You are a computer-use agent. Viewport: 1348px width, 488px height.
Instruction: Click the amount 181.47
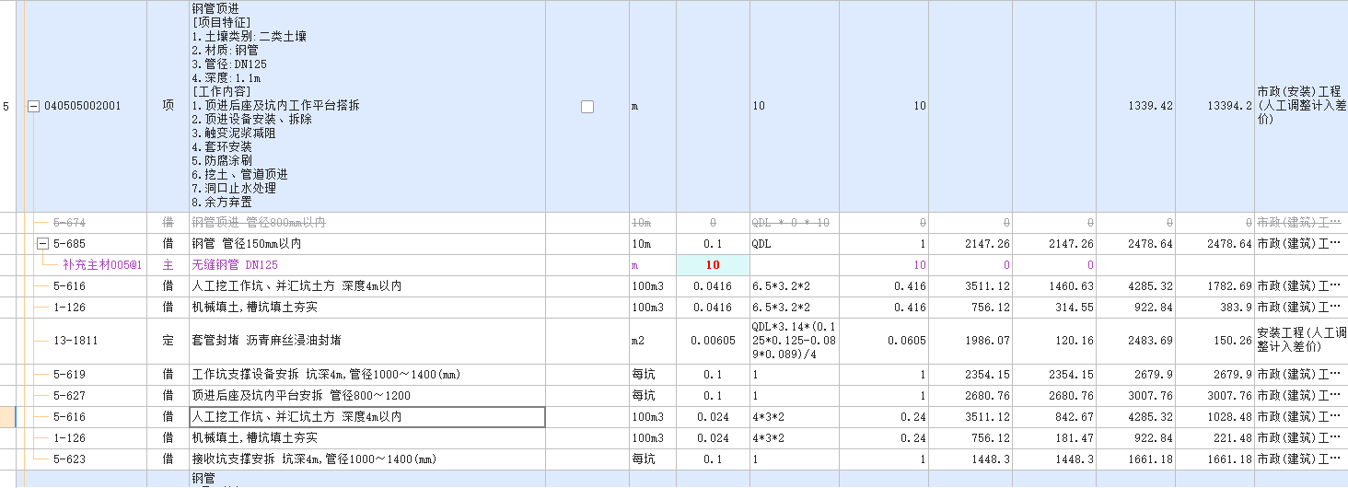1075,438
